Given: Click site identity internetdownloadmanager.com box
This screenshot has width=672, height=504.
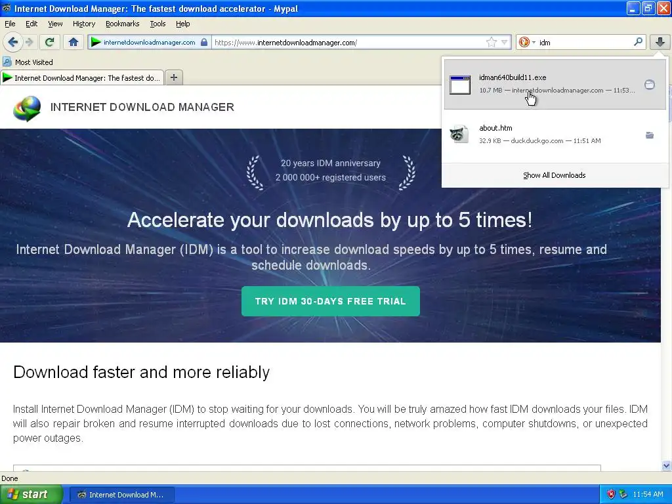Looking at the screenshot, I should 149,42.
